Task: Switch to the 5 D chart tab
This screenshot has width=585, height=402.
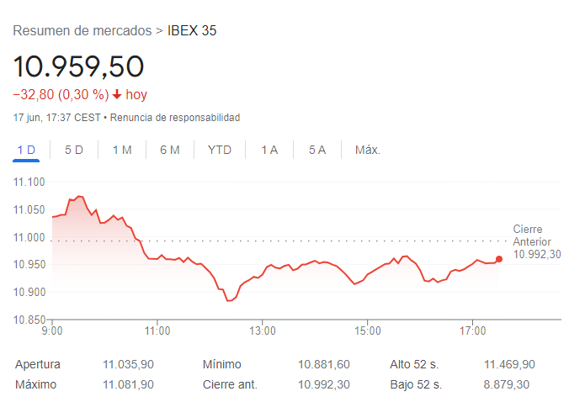Action: [x=74, y=150]
